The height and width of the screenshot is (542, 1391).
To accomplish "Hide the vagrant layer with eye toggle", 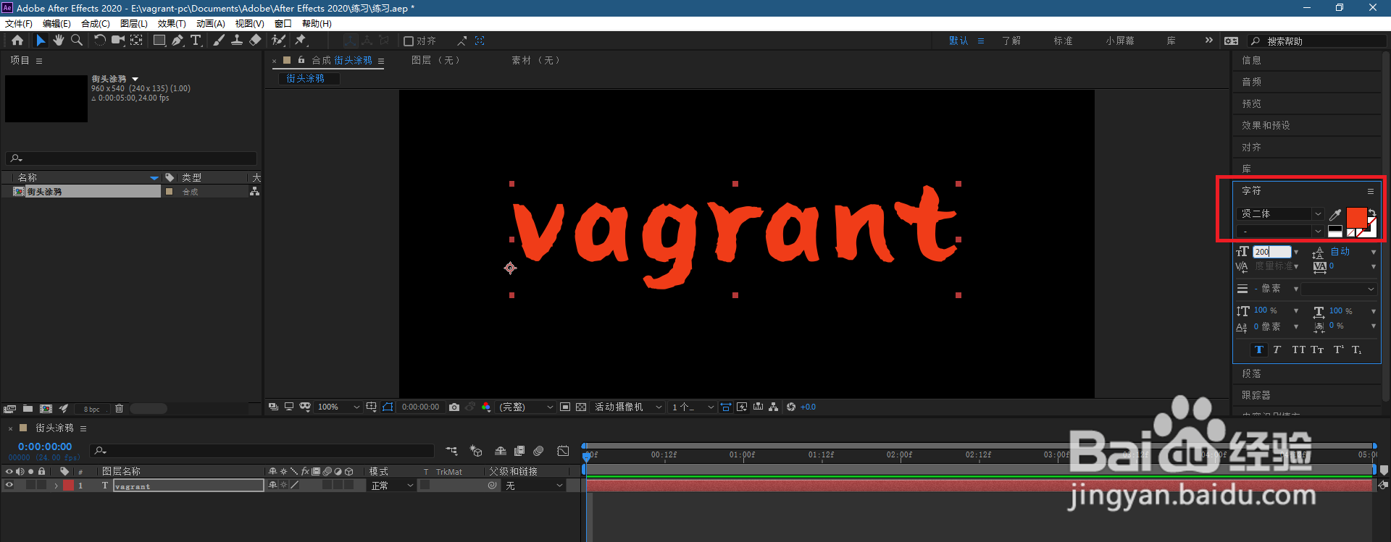I will tap(9, 486).
